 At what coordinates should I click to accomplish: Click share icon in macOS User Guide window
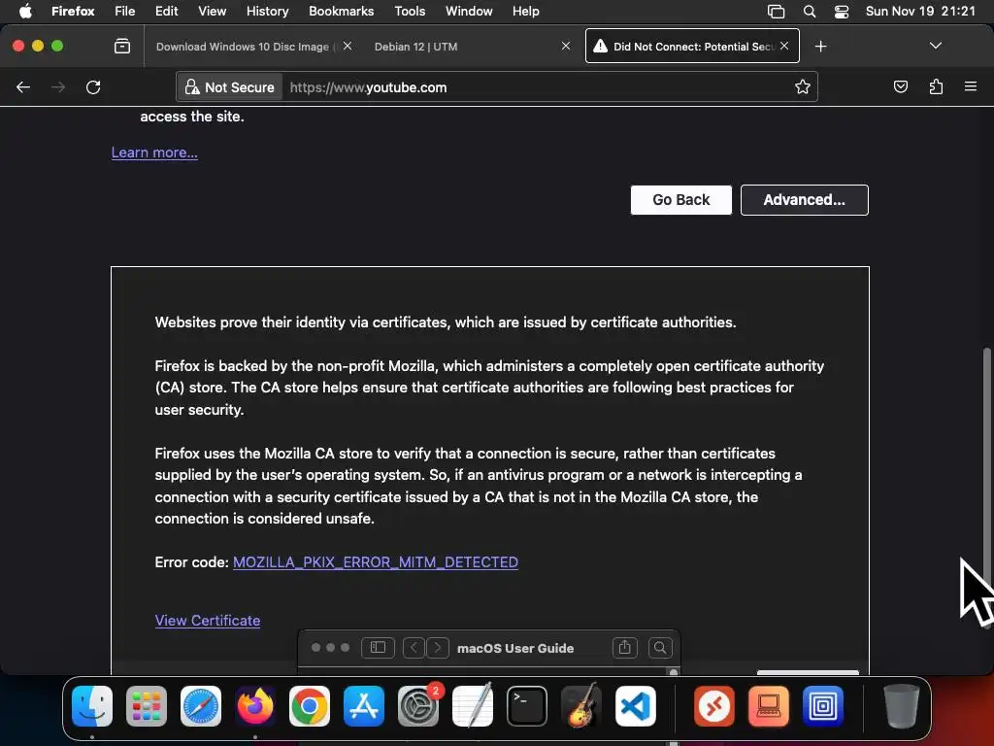[624, 647]
